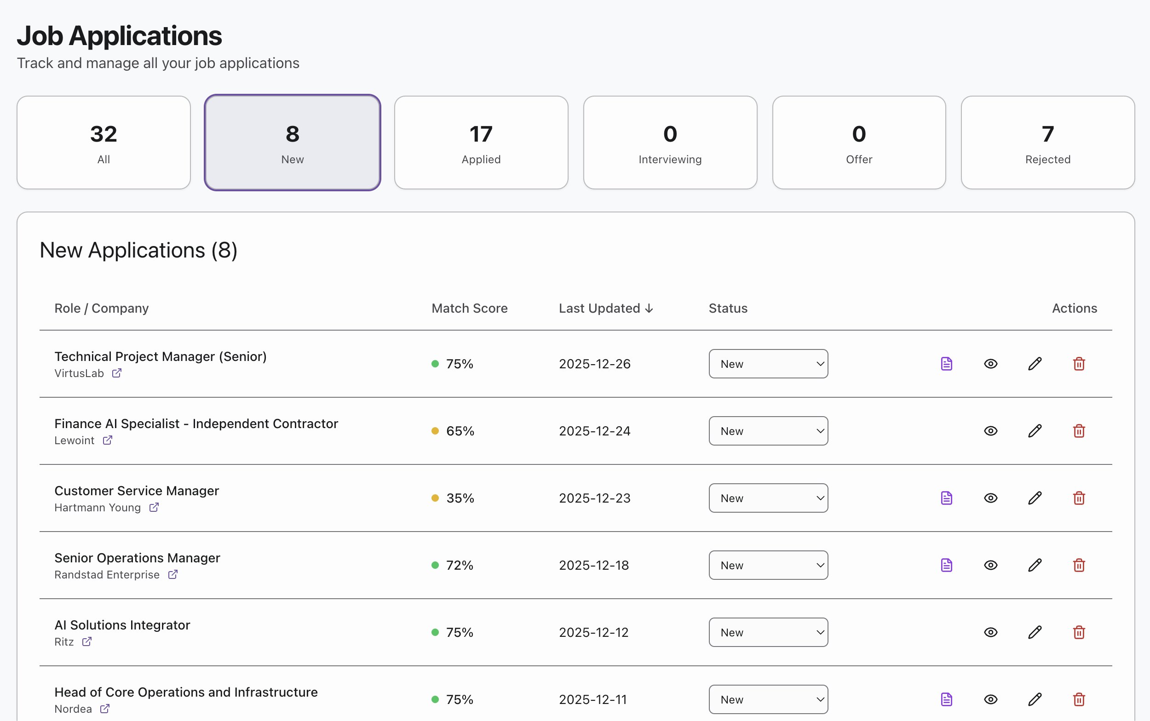The height and width of the screenshot is (721, 1150).
Task: Change status for the Customer Service Manager role
Action: (768, 498)
